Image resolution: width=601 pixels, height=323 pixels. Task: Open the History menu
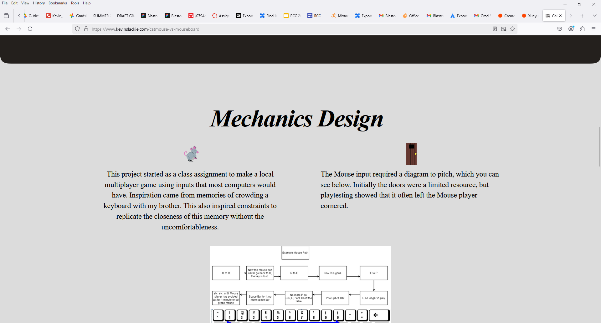[39, 3]
